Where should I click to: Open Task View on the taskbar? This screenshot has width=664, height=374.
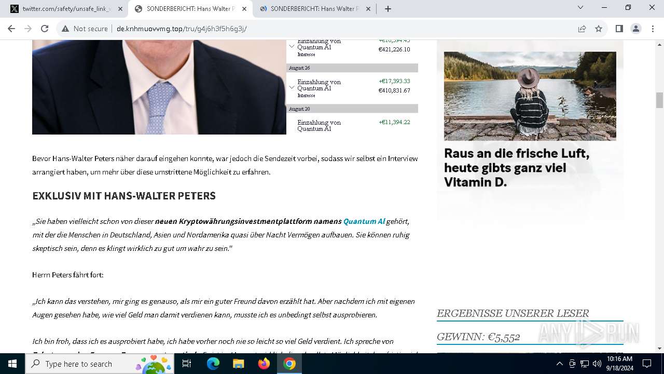187,364
